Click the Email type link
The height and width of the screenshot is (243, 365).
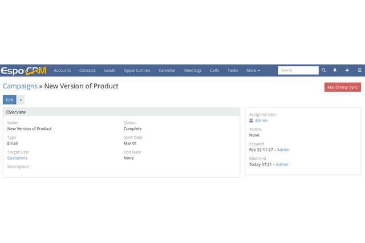tap(13, 143)
